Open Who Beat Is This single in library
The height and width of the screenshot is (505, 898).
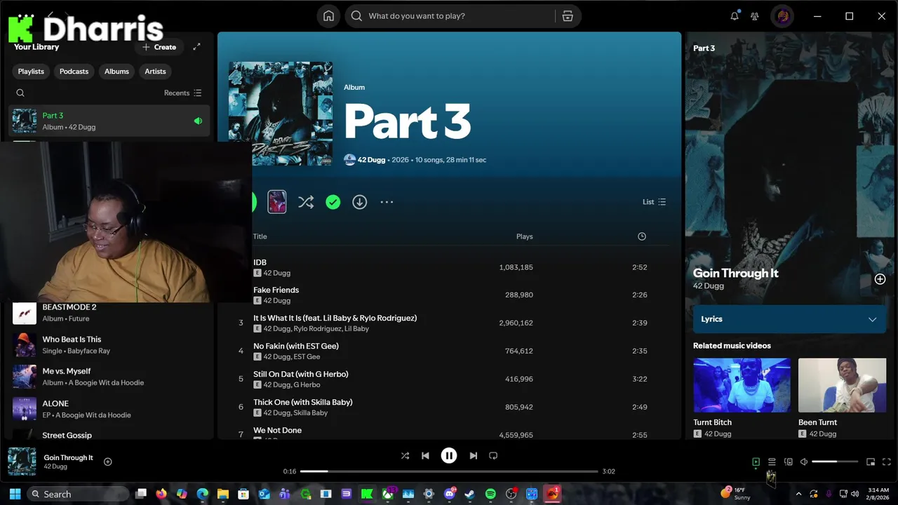click(110, 344)
